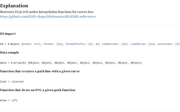The width and height of the screenshot is (180, 112).
Task: Click the 'Explanation' heading
Action: (x=14, y=6)
